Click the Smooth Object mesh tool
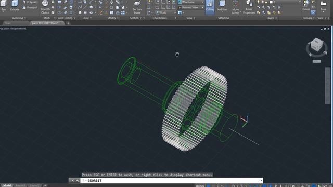 tap(45, 7)
